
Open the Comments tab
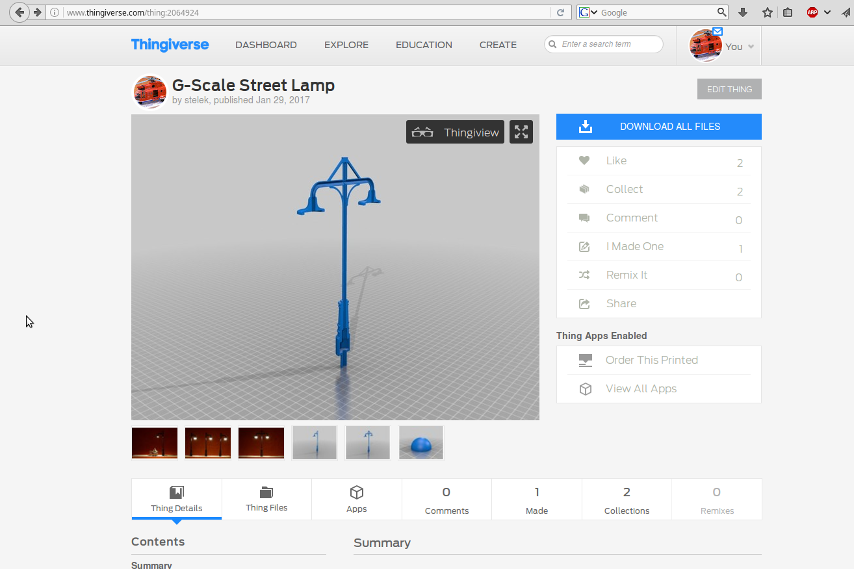pos(446,499)
